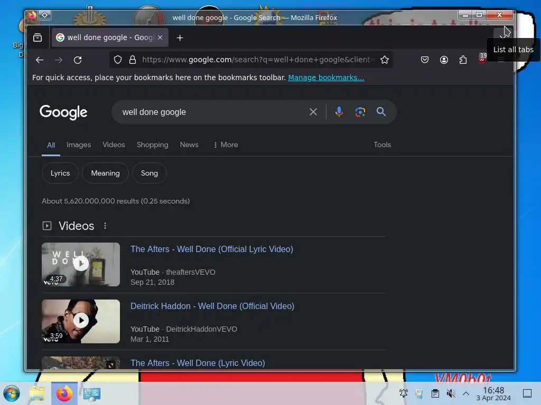This screenshot has height=405, width=541.
Task: Open Manage bookmarks link
Action: point(326,78)
